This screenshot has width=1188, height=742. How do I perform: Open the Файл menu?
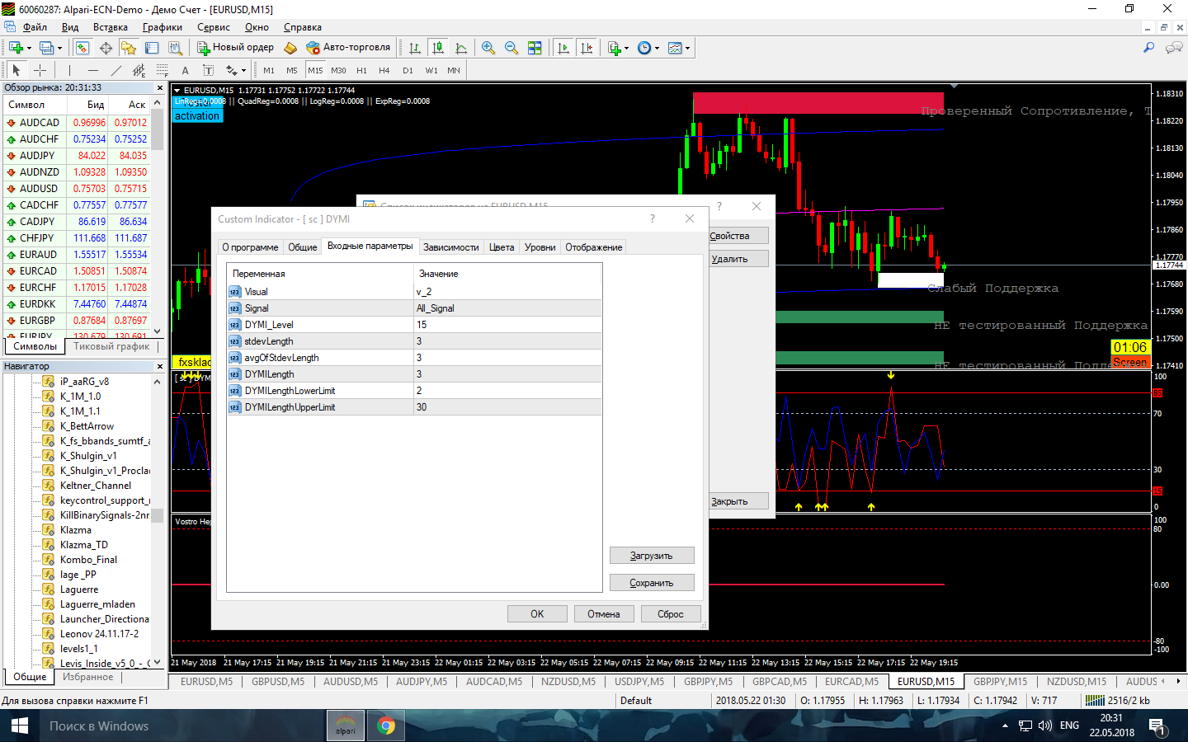35,27
